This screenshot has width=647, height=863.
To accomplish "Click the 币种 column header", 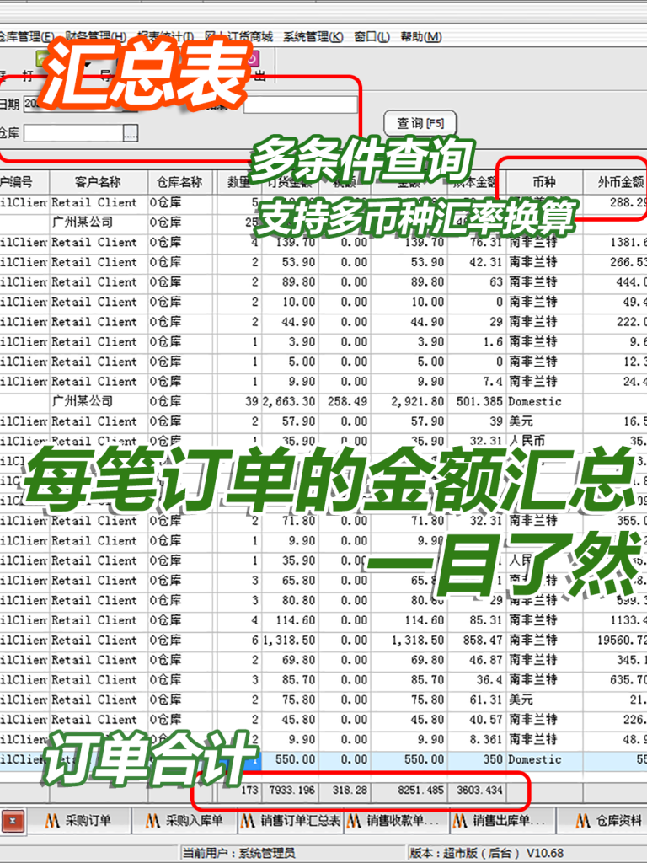I will [x=544, y=182].
